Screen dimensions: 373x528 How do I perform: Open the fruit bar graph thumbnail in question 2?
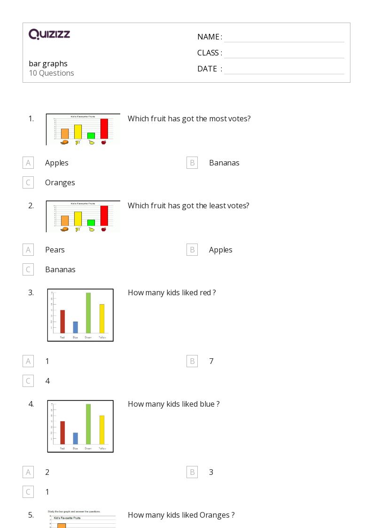(x=83, y=216)
